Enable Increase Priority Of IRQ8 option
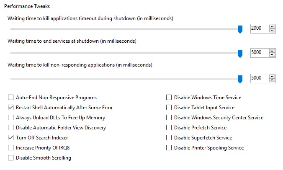 click(11, 148)
